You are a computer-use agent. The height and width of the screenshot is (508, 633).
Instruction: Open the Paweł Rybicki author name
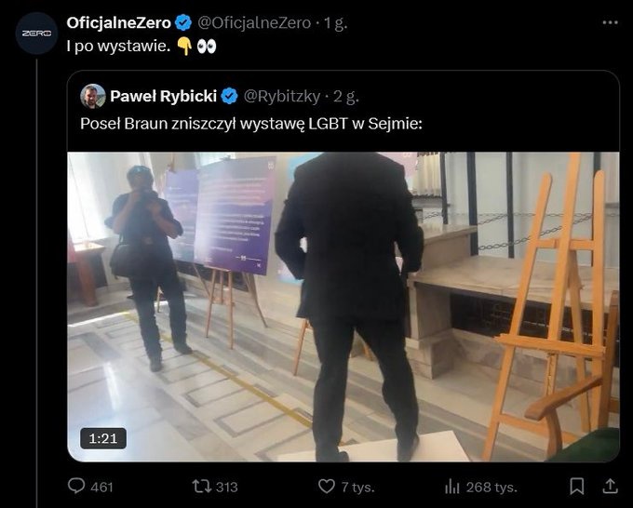pos(163,95)
